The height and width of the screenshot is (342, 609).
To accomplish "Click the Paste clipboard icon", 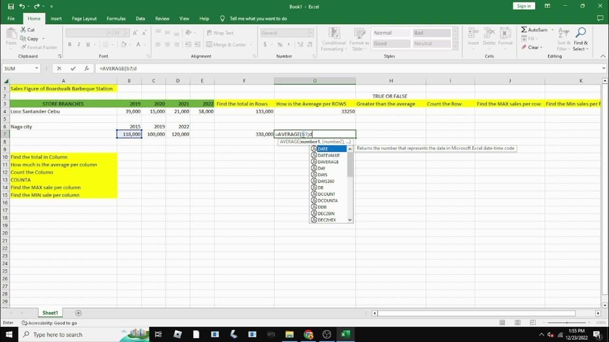I will [x=11, y=33].
